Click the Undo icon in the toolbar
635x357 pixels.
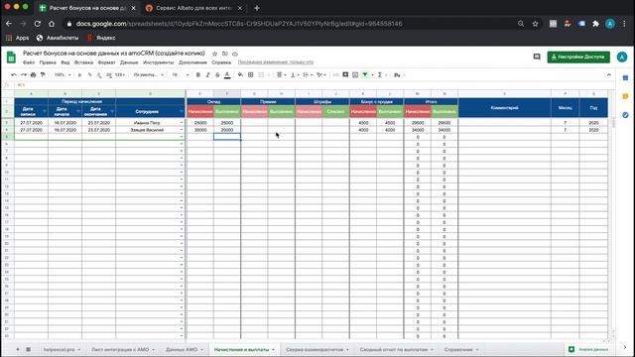[x=13, y=75]
